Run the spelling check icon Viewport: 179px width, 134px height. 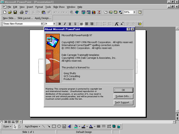click(27, 12)
